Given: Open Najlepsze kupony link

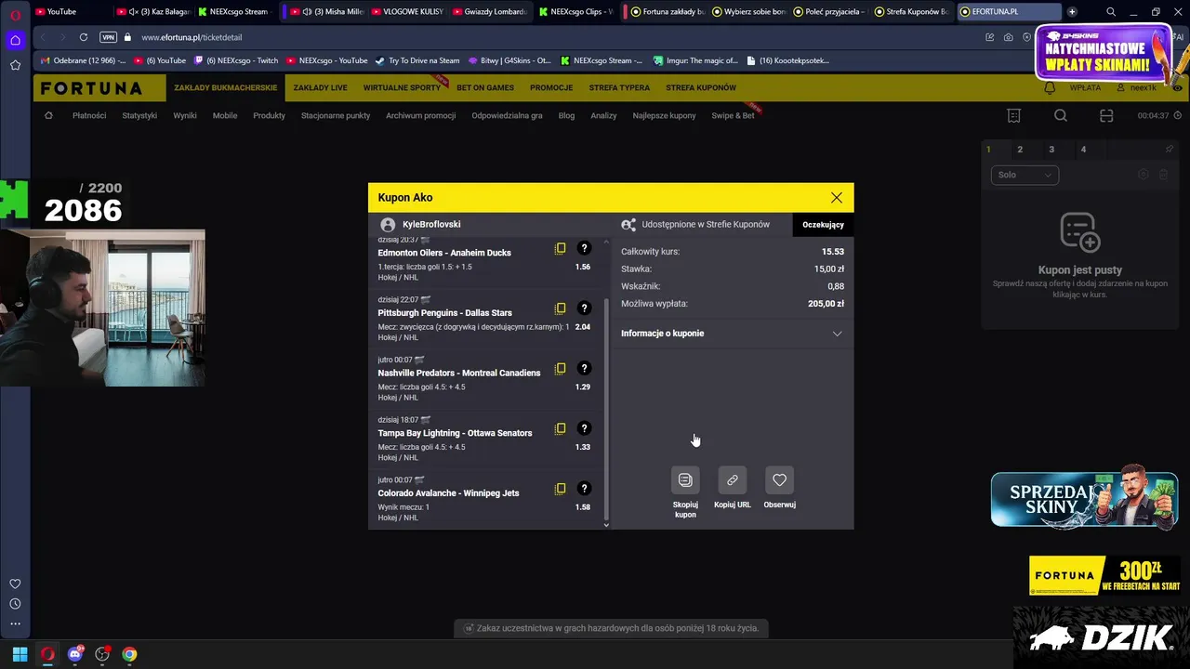Looking at the screenshot, I should point(665,116).
